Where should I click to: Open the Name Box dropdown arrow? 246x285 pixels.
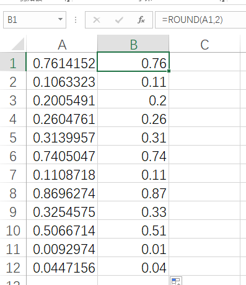pyautogui.click(x=60, y=20)
